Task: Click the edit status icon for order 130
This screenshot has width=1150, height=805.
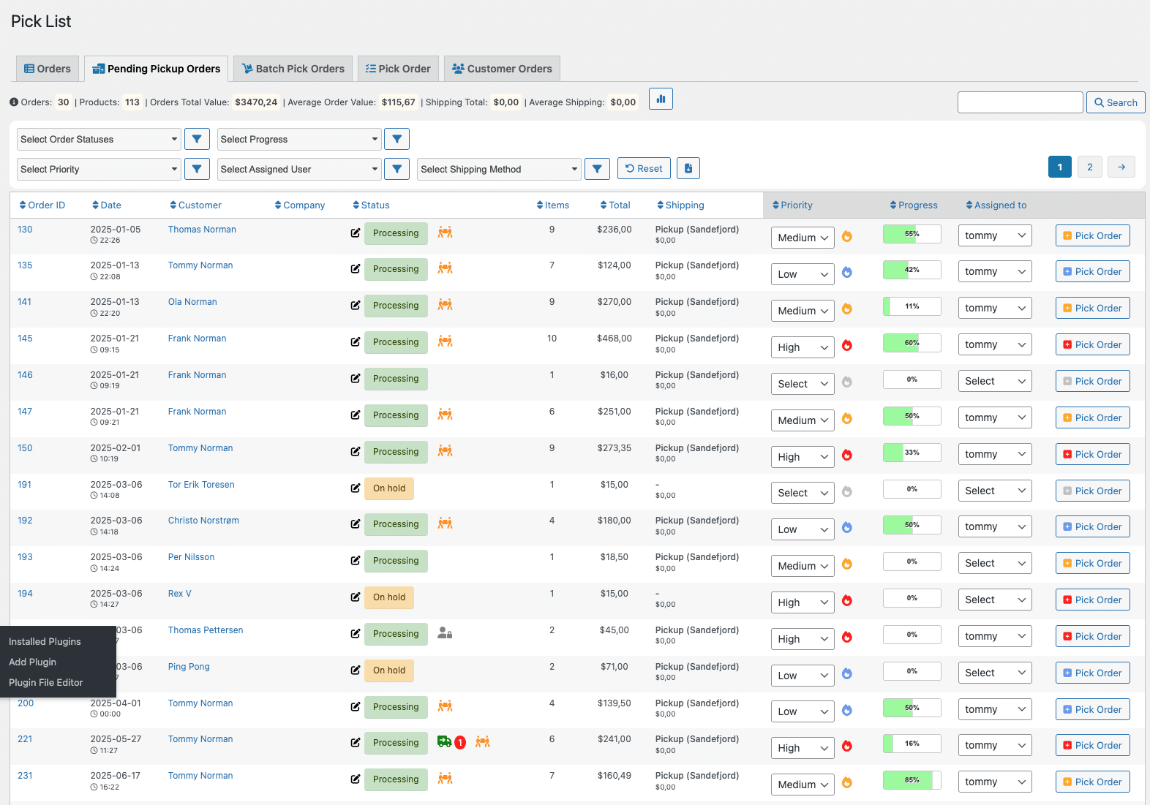Action: pyautogui.click(x=356, y=233)
